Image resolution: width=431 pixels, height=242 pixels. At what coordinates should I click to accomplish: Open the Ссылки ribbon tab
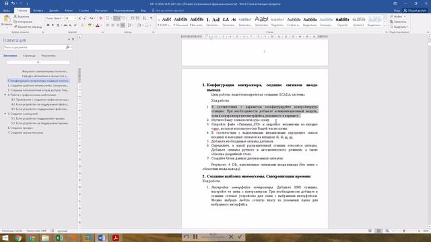[84, 11]
